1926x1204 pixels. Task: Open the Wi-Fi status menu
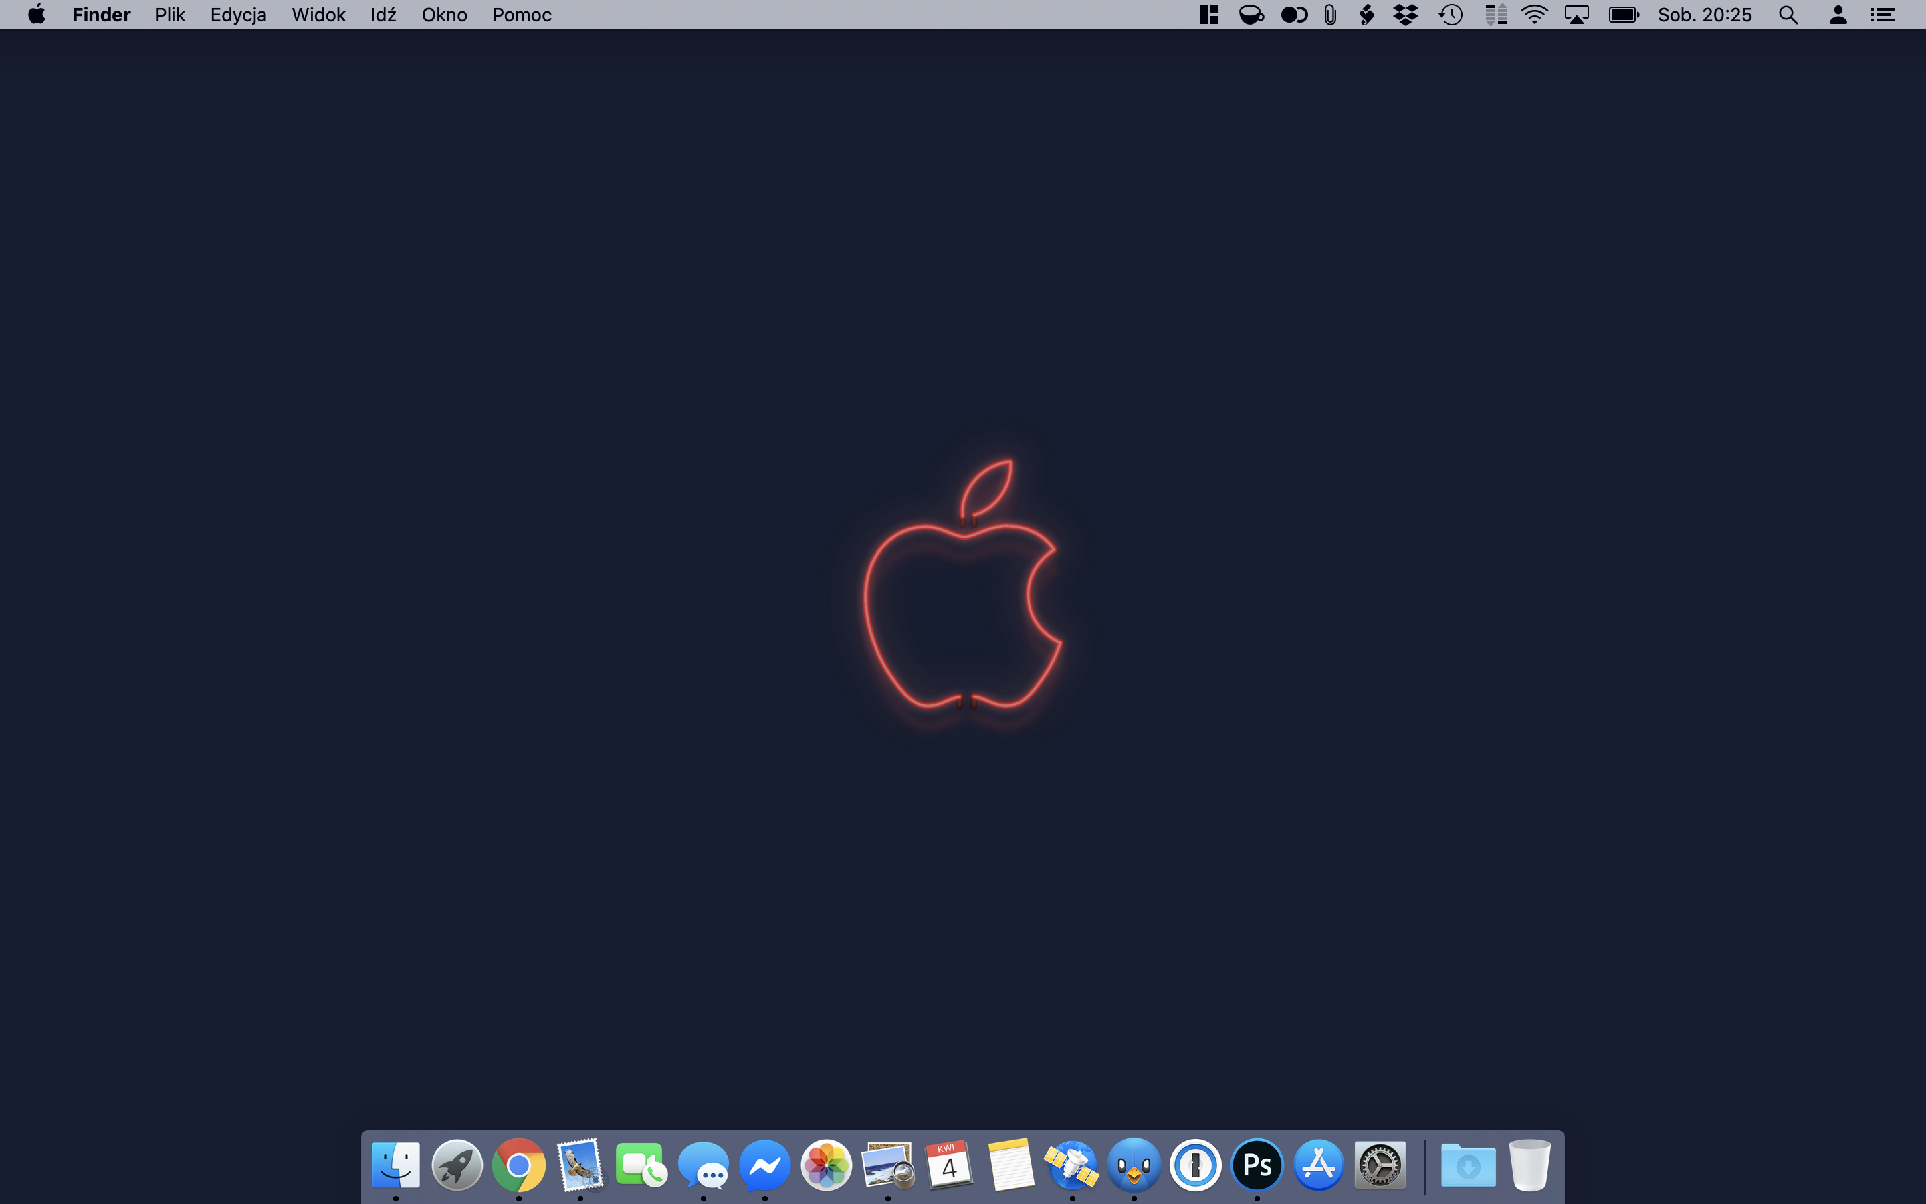pos(1534,14)
